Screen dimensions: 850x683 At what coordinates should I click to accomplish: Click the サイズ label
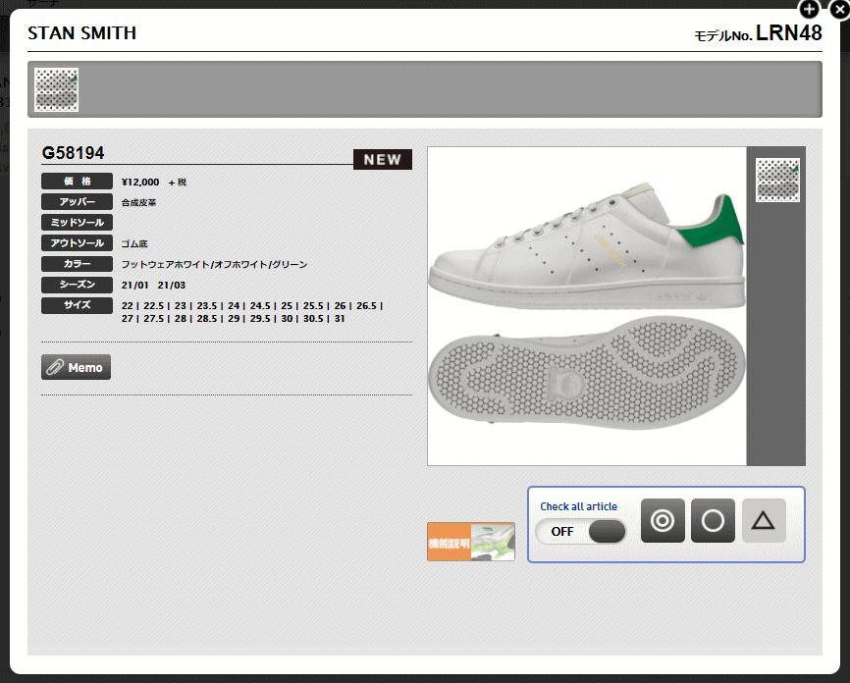tap(77, 305)
